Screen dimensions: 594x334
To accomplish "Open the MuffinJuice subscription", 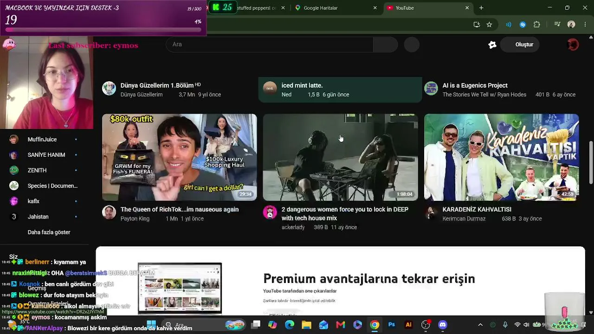I will 45,139.
